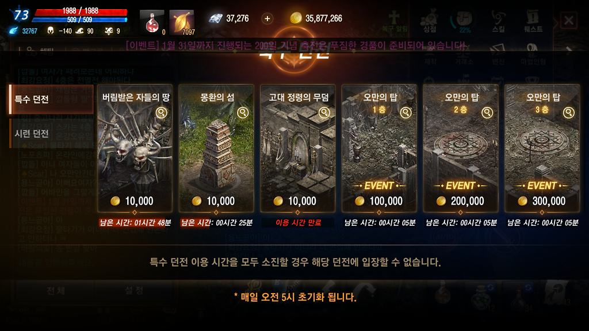
Task: Click the diamond currency icon
Action: (x=216, y=18)
